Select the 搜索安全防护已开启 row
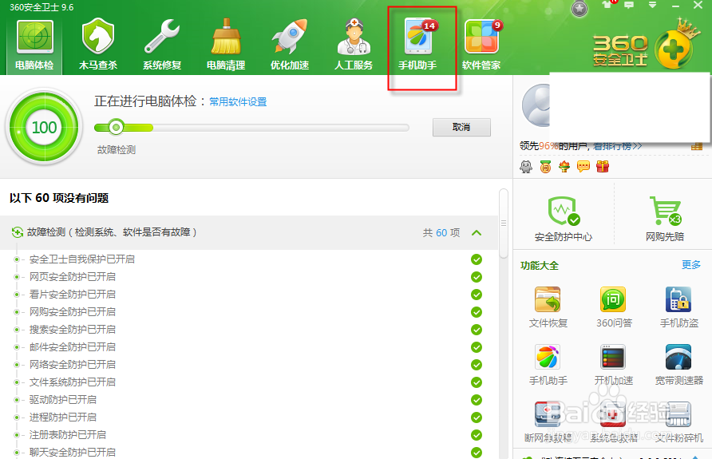 (x=249, y=330)
